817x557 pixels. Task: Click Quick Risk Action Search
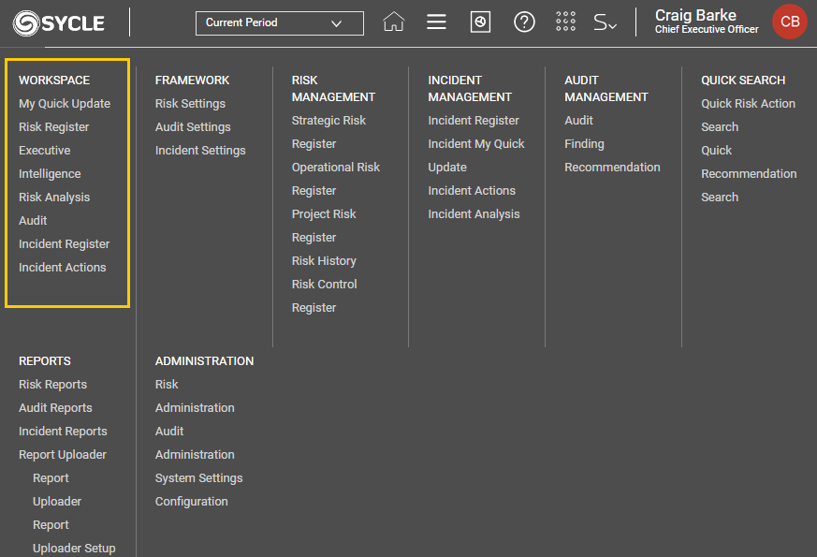pyautogui.click(x=748, y=104)
